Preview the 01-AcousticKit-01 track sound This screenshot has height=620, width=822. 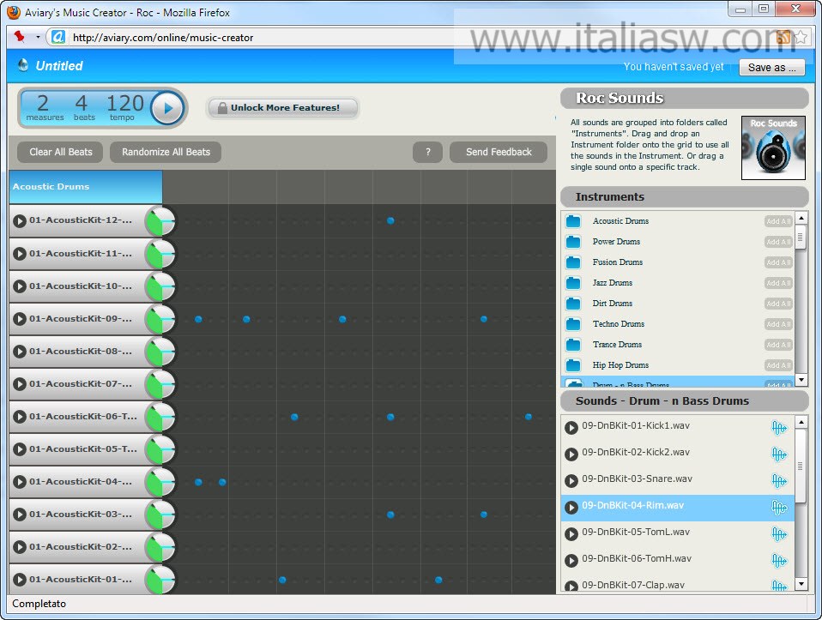pos(20,580)
